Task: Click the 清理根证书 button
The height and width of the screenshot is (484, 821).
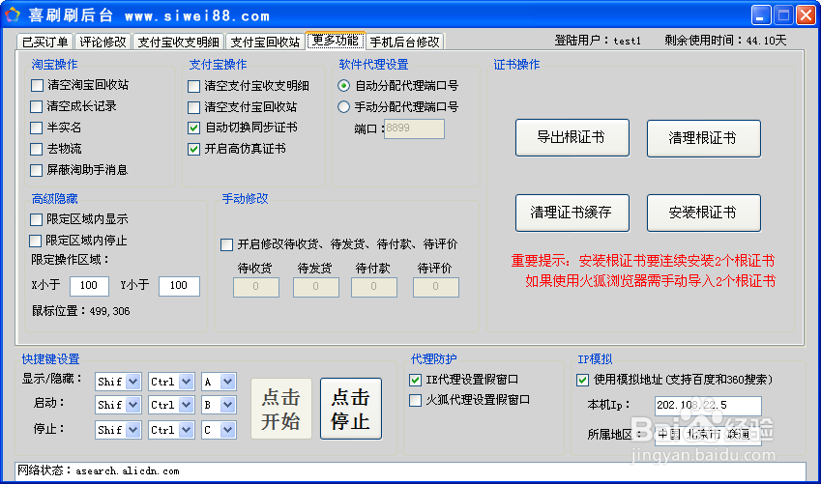Action: click(x=704, y=138)
